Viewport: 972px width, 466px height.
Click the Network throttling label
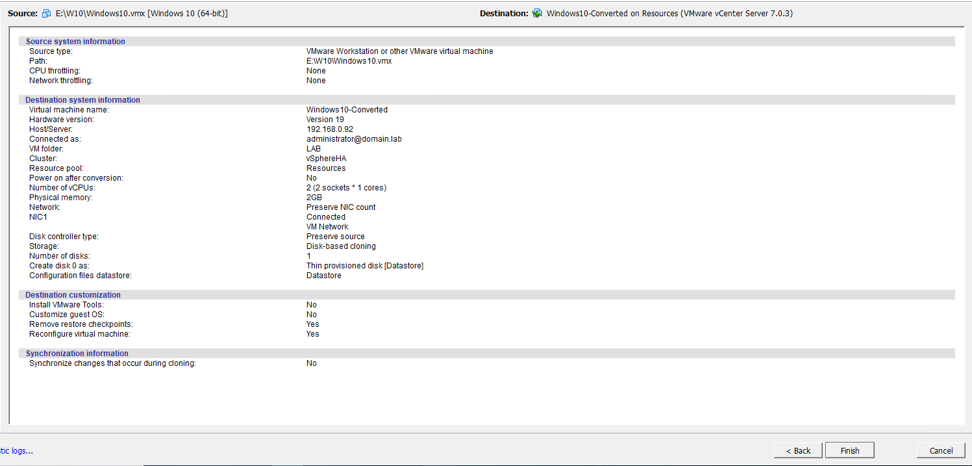[x=61, y=81]
